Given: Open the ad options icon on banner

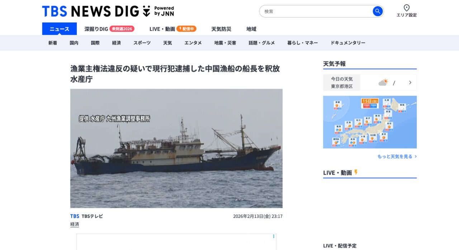Looking at the screenshot, I should [274, 236].
